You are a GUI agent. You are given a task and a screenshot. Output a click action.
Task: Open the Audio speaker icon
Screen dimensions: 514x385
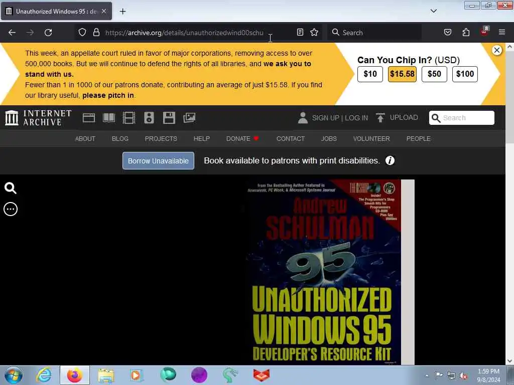click(149, 118)
